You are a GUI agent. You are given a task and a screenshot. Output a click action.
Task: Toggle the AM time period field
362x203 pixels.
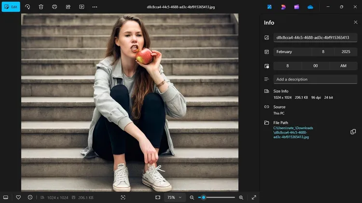(x=343, y=66)
